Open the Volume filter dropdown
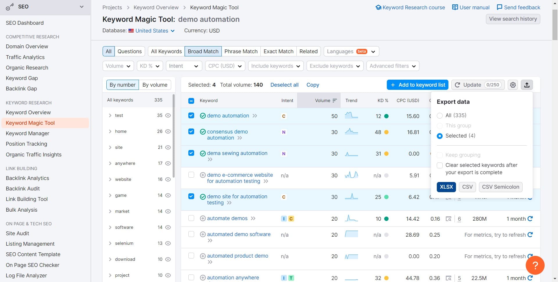The height and width of the screenshot is (282, 558). click(118, 66)
